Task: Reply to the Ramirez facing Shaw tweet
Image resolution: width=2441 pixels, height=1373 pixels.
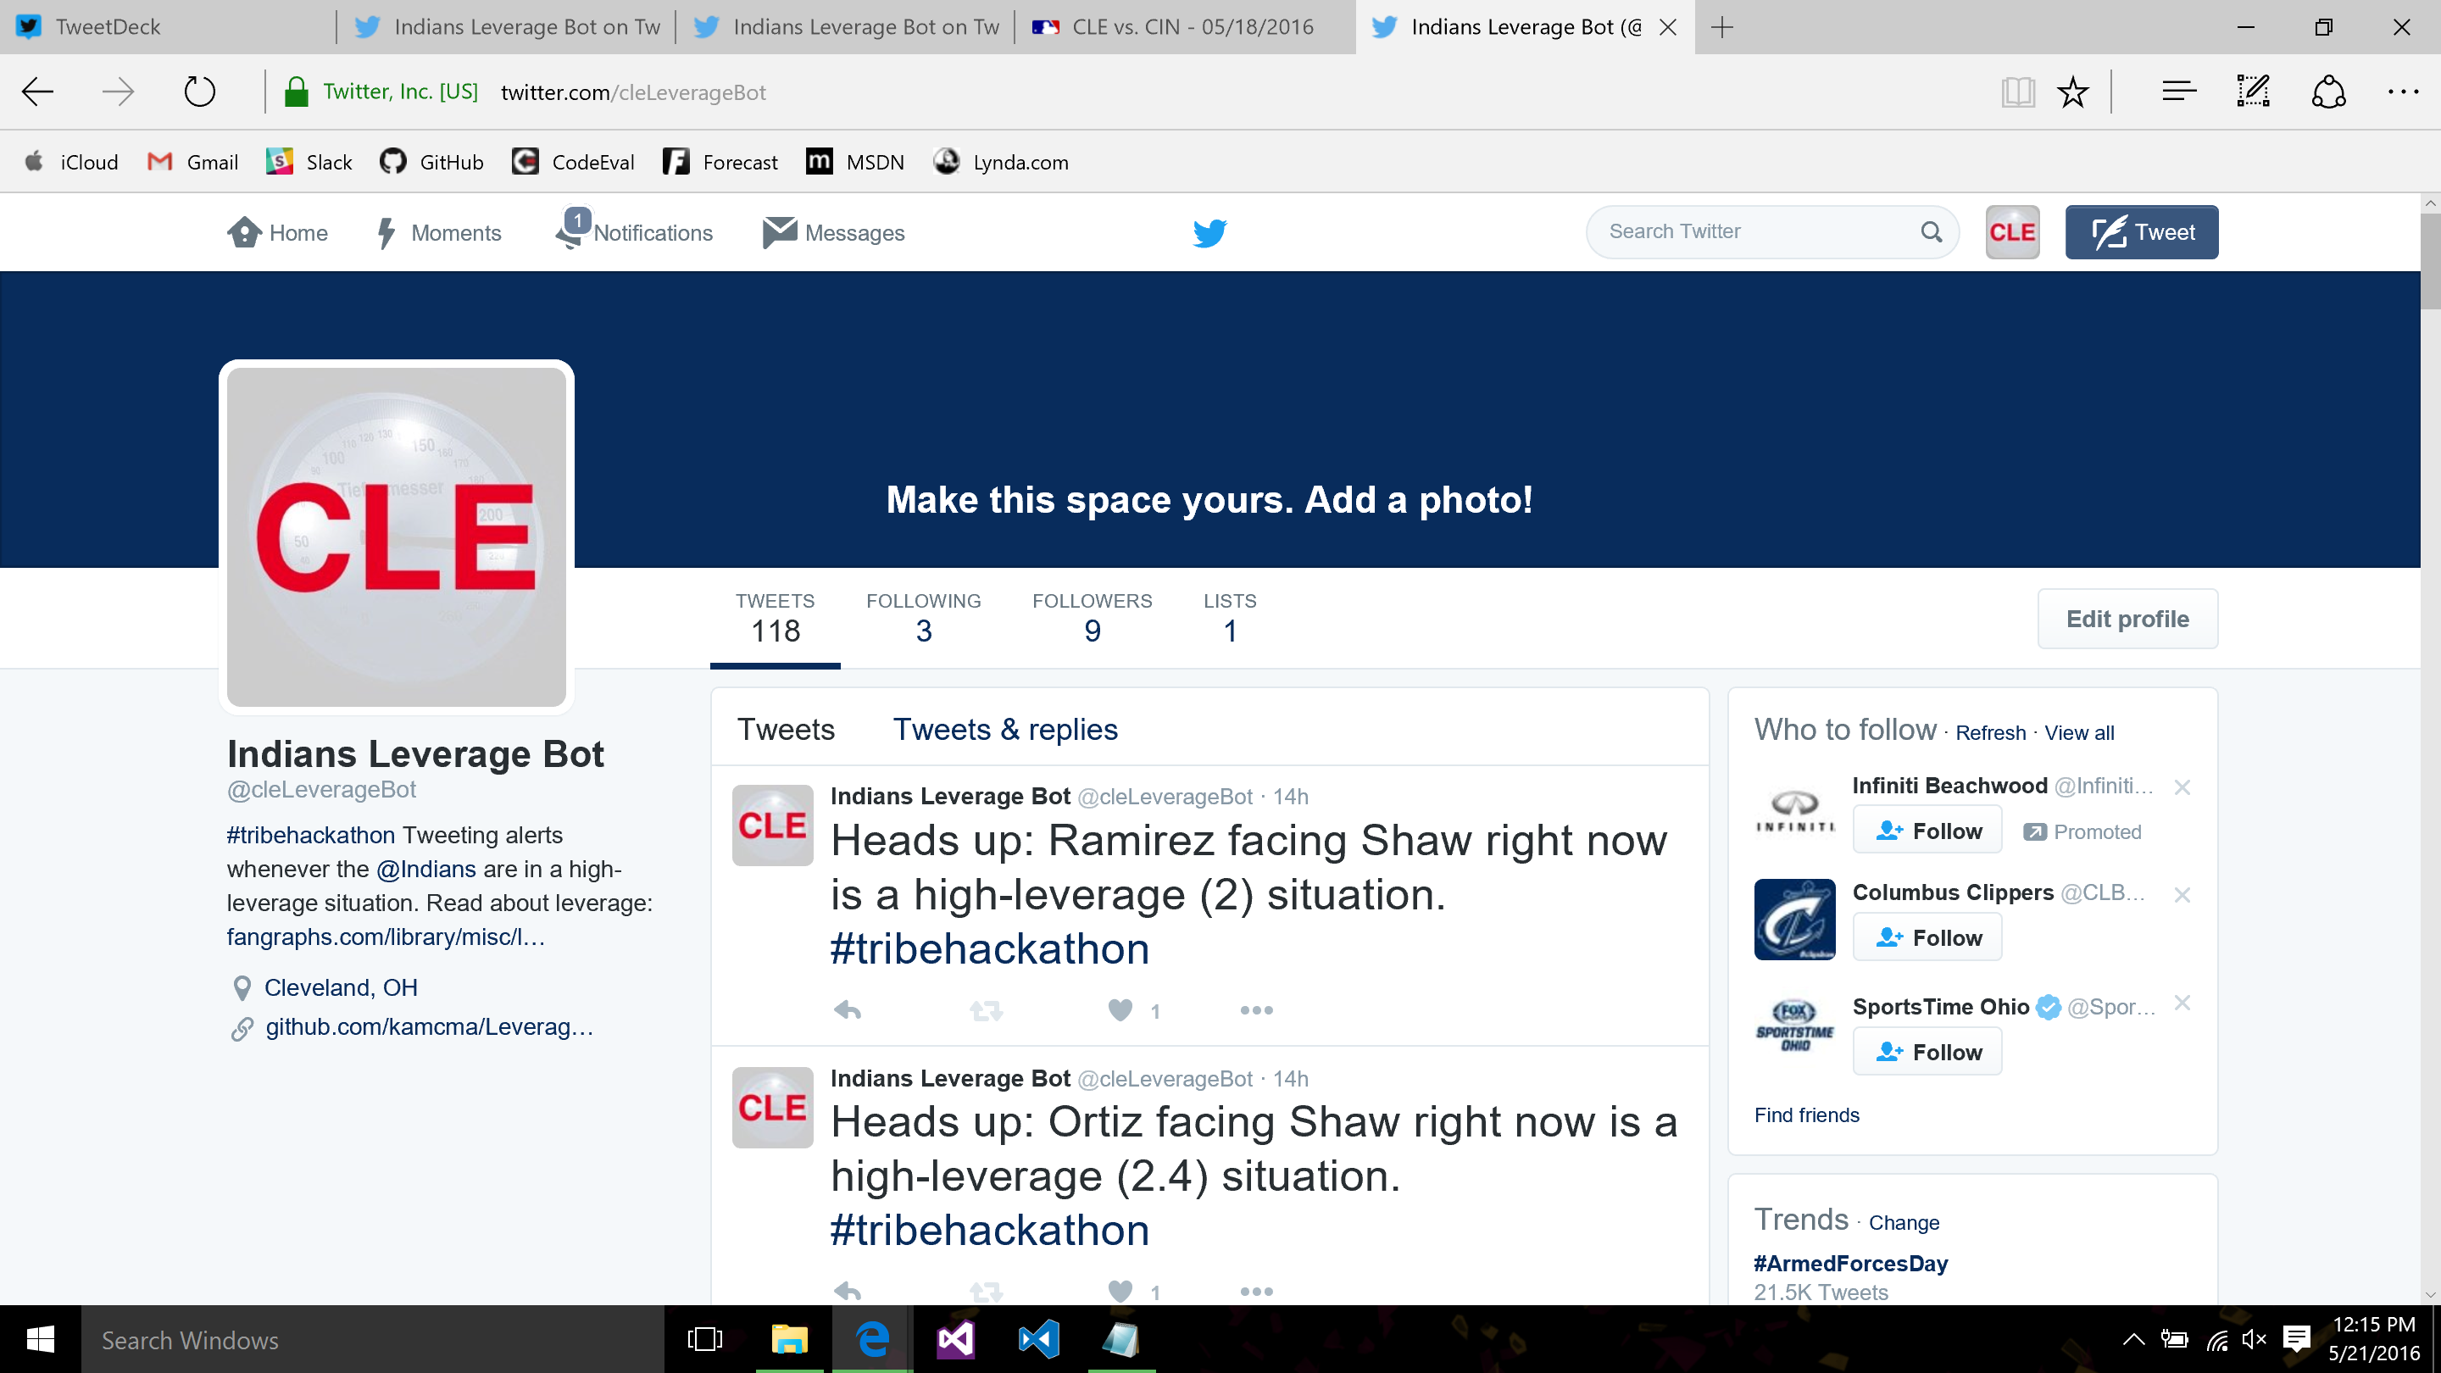Action: point(848,1010)
